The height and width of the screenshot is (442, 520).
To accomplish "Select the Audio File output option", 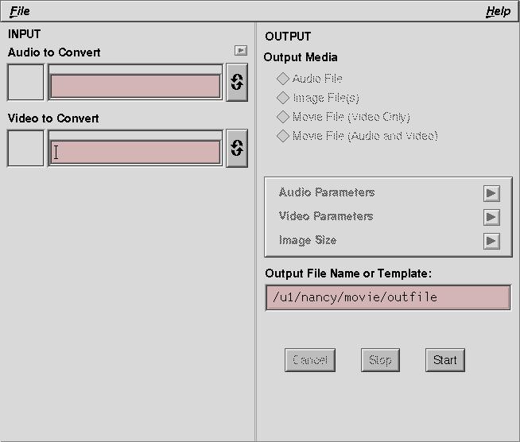I will [309, 79].
